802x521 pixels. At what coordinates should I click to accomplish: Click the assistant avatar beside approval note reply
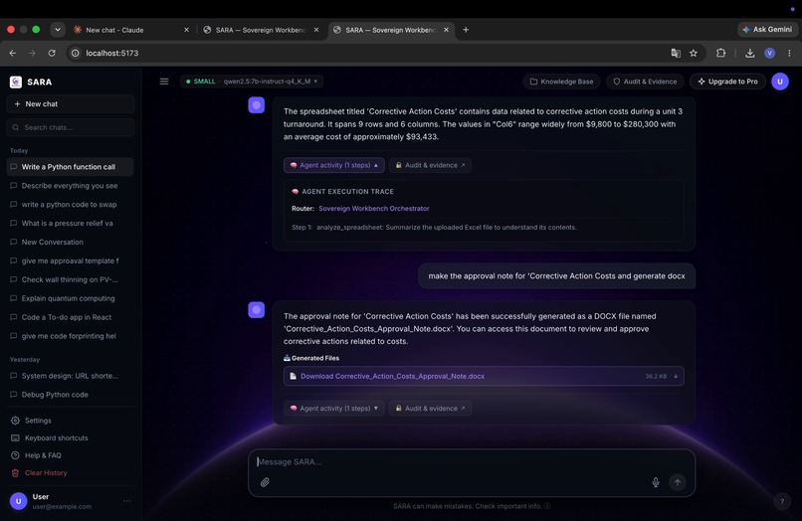(x=257, y=310)
